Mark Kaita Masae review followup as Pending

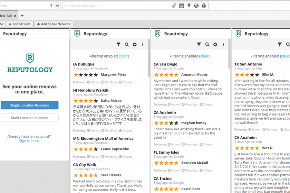109,130
